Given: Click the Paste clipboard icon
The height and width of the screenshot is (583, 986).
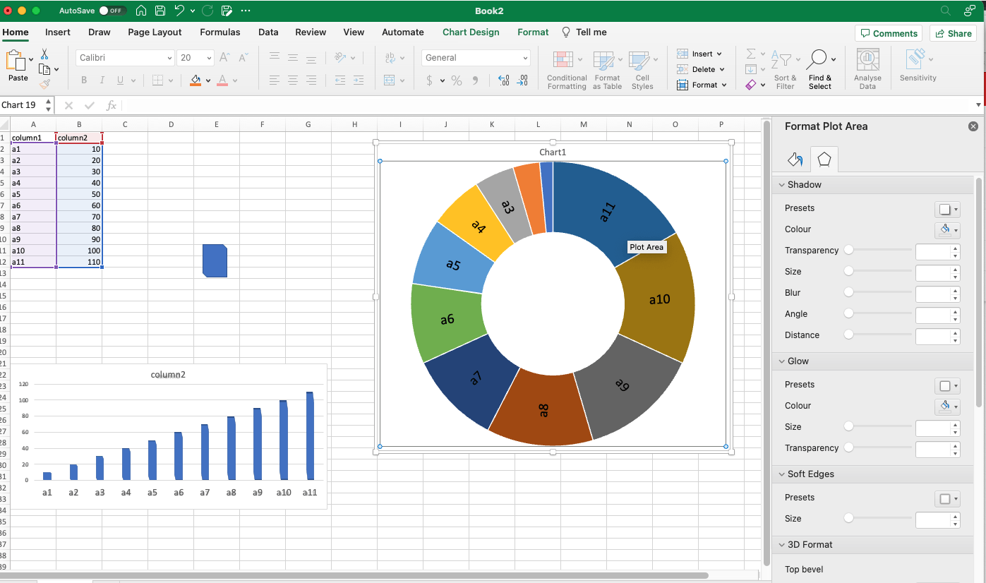Looking at the screenshot, I should [16, 61].
